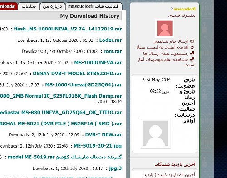Viewport: 227px width, 178px height.
Task: Click the search all posts icon
Action: coord(192,53)
